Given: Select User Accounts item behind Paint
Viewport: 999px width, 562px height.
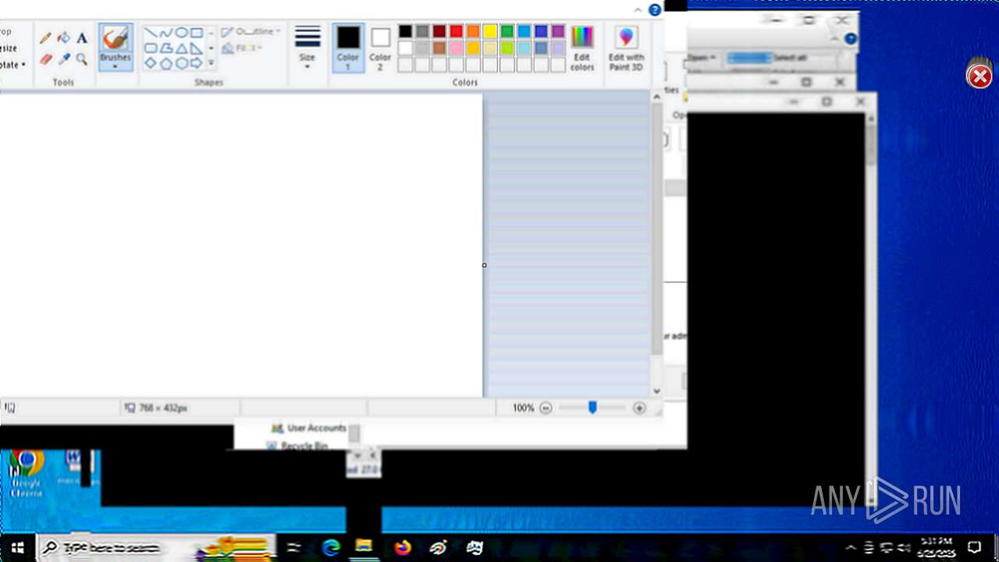Looking at the screenshot, I should 308,428.
